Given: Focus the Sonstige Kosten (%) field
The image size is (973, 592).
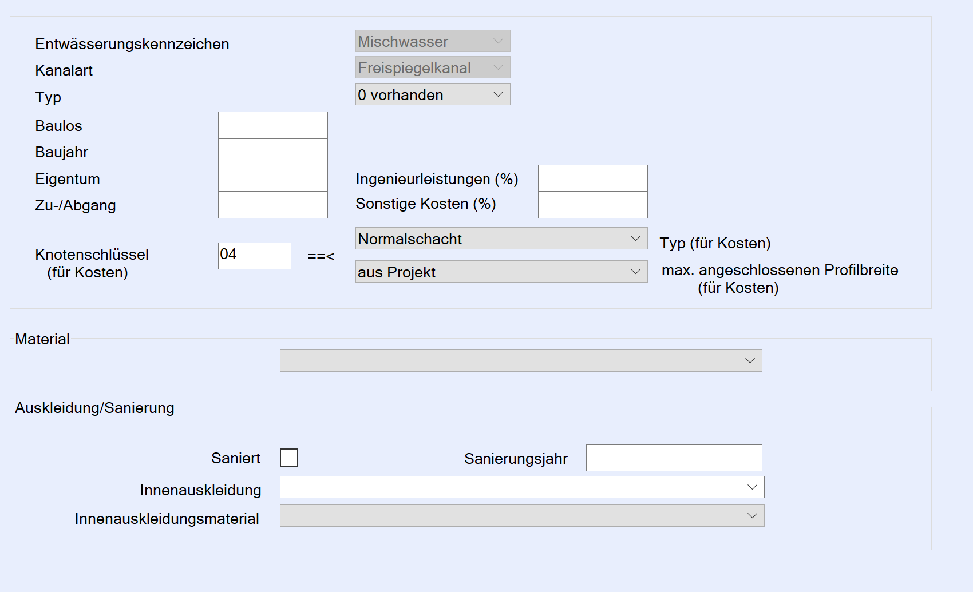Looking at the screenshot, I should click(592, 205).
